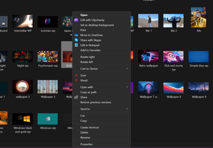Open Properties from the context menu

(87, 144)
